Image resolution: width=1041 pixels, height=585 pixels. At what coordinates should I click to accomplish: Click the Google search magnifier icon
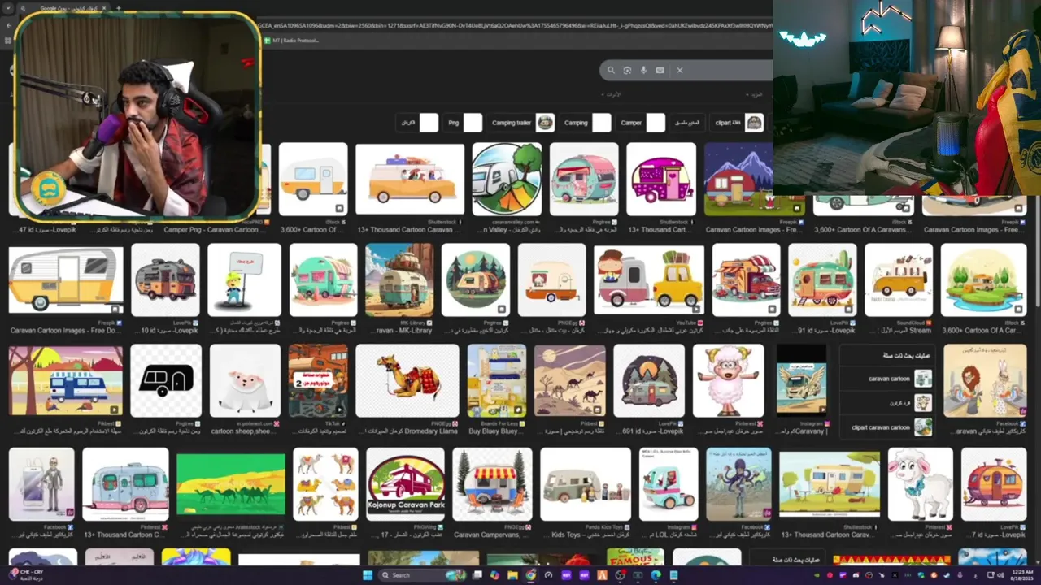click(x=611, y=70)
